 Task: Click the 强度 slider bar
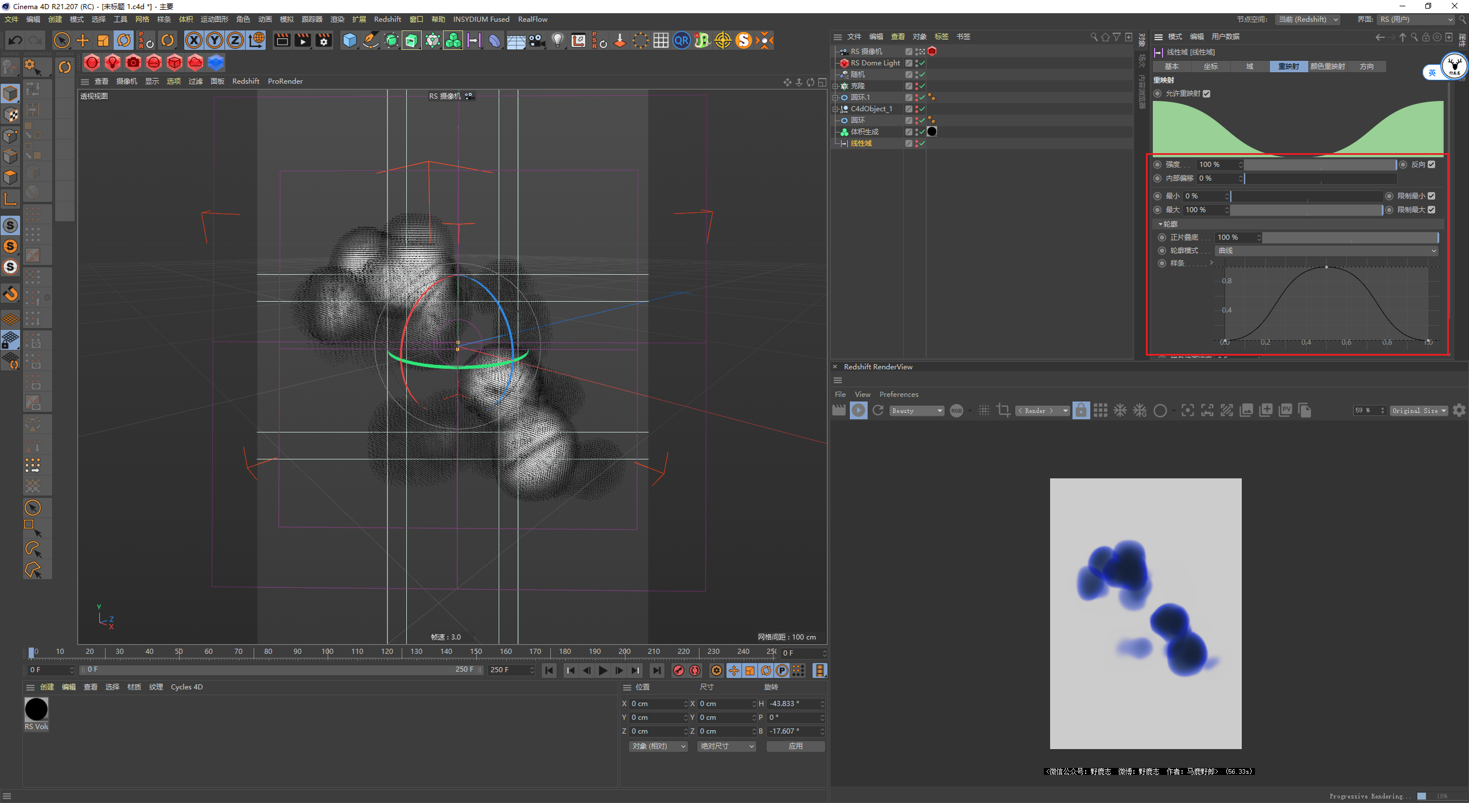pyautogui.click(x=1320, y=165)
